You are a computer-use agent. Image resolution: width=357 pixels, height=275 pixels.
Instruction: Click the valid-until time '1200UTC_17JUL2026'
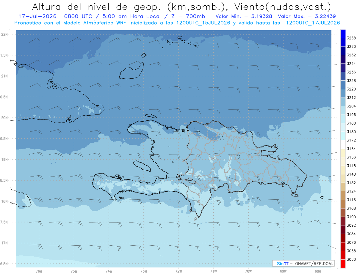tap(313, 23)
